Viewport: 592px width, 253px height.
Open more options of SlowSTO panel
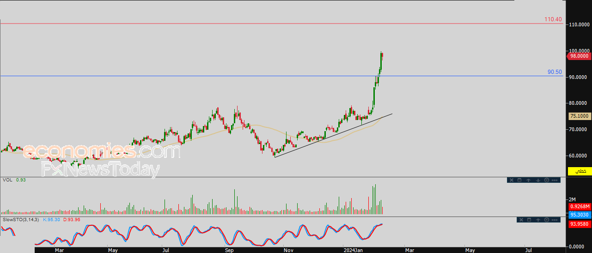[x=555, y=220]
